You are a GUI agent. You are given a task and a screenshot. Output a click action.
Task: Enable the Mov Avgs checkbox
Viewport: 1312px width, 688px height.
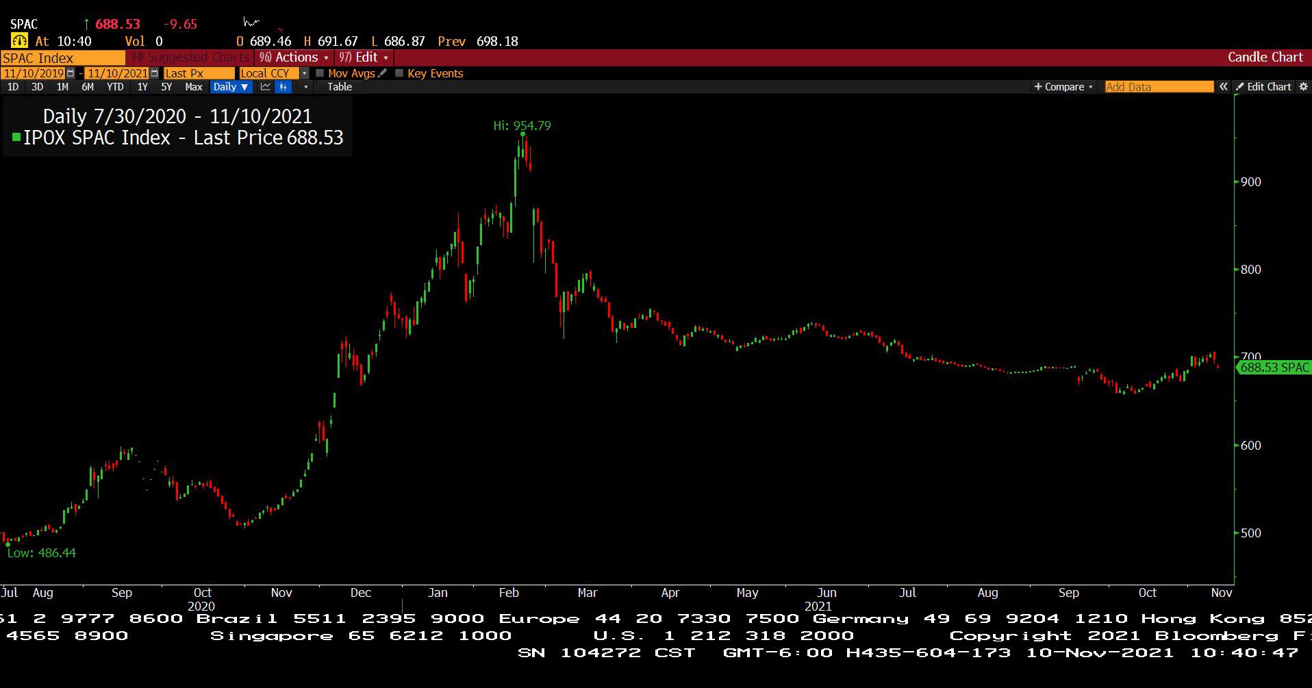tap(320, 73)
